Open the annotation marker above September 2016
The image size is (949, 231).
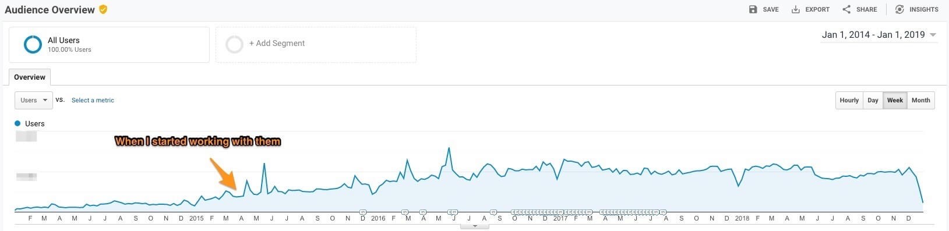point(493,212)
